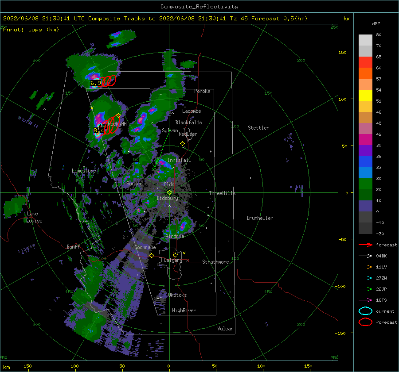
Task: Click the yellow radar site marker at Didsbury
Action: [169, 192]
